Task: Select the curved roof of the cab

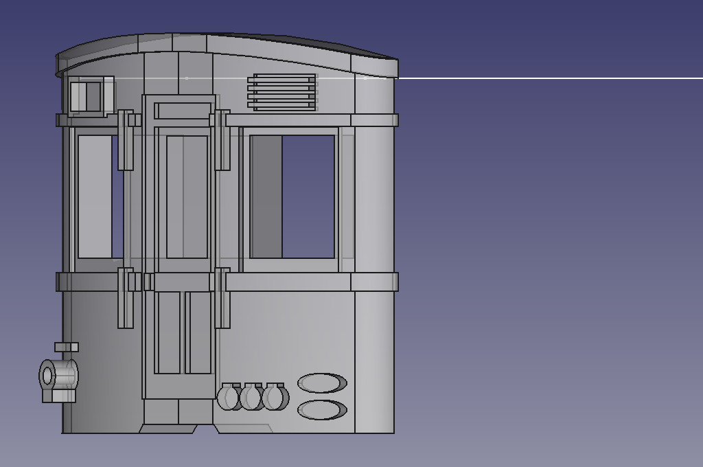Action: pyautogui.click(x=227, y=52)
